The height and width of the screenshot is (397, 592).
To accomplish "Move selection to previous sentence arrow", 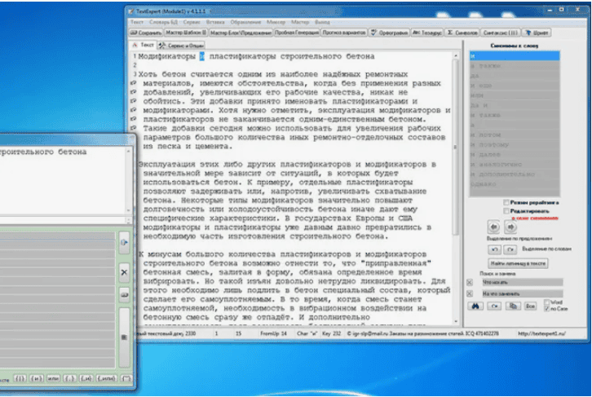I will click(494, 227).
